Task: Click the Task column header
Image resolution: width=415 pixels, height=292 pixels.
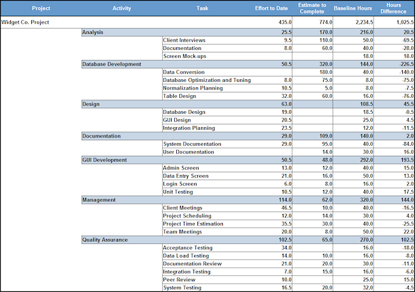Action: click(202, 8)
